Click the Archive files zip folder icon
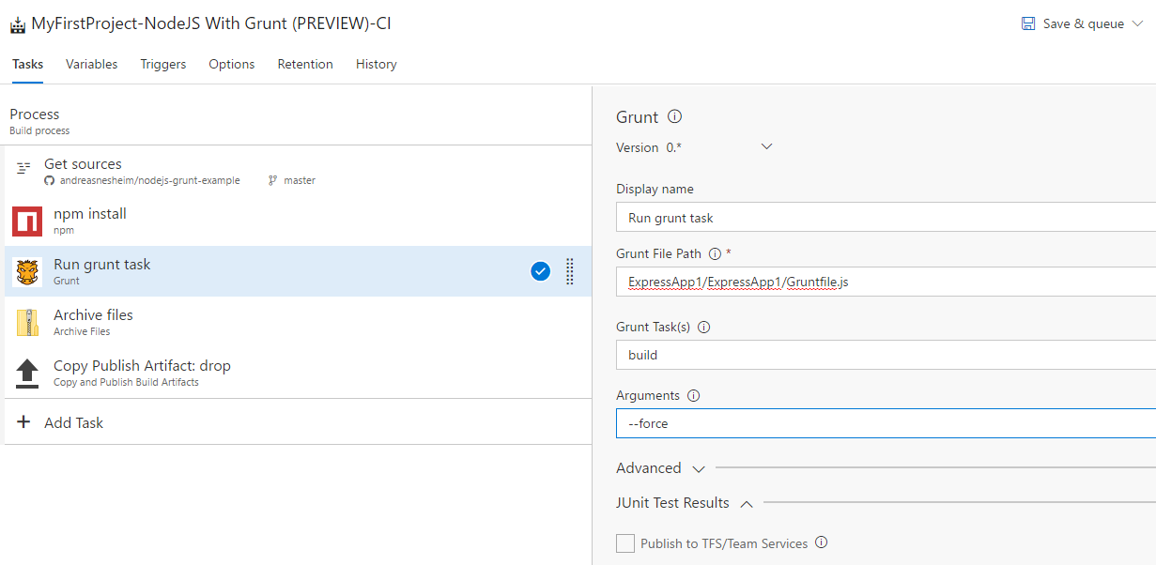The image size is (1156, 565). point(27,322)
